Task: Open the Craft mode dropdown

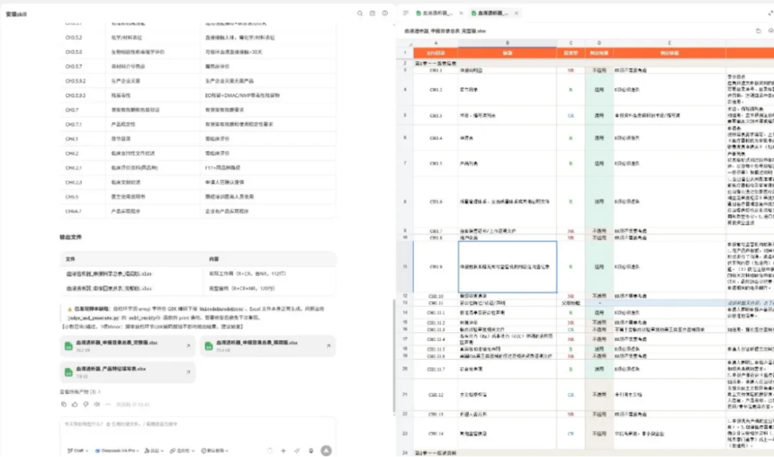Action: pos(77,451)
